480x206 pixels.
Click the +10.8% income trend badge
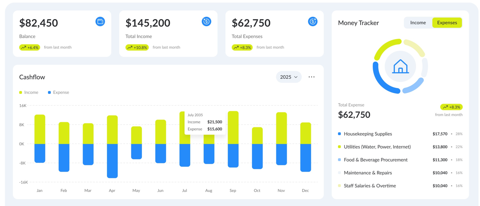(x=137, y=47)
